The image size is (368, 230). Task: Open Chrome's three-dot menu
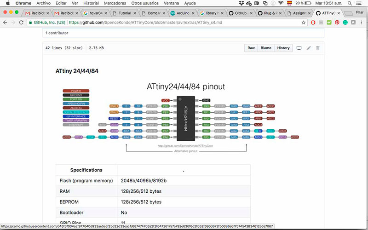coord(362,23)
